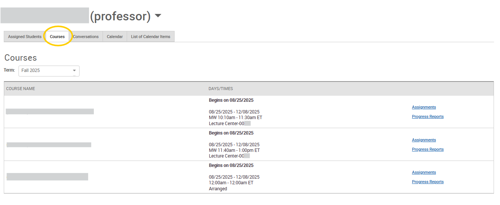
Task: Open the List of Calendar Items tab
Action: tap(150, 37)
